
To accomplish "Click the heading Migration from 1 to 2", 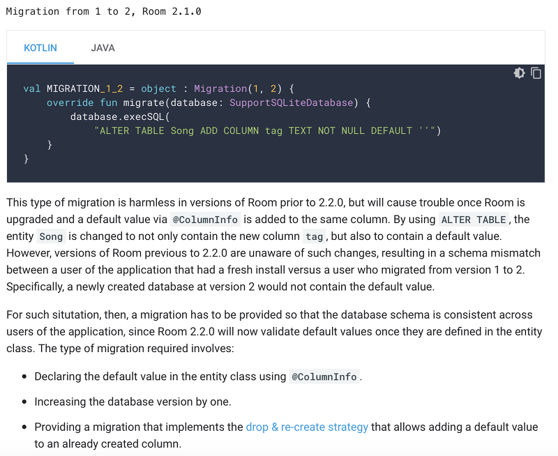I will click(104, 12).
